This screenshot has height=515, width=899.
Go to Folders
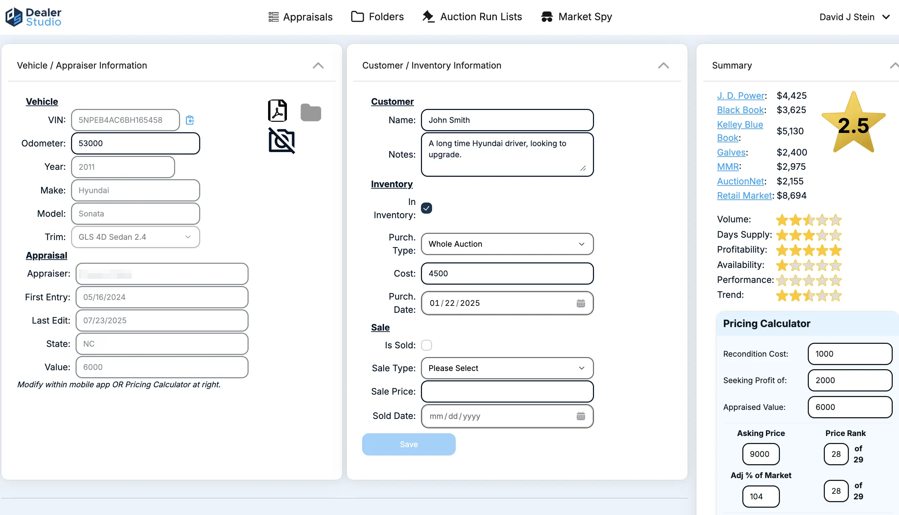pyautogui.click(x=377, y=17)
